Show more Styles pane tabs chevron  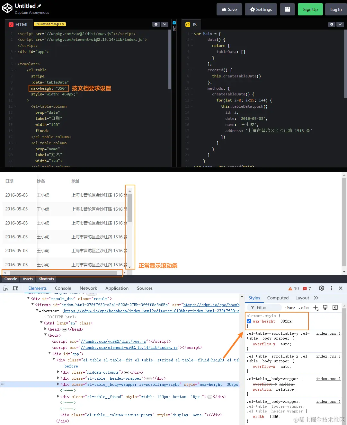coord(316,298)
